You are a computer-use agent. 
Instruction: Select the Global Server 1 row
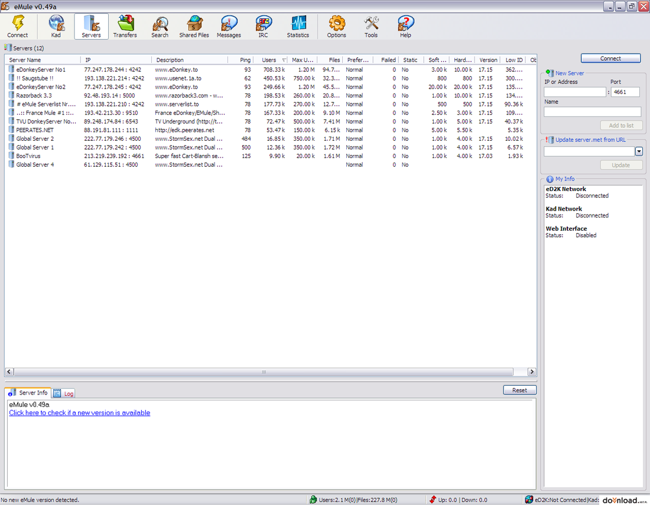[x=270, y=147]
